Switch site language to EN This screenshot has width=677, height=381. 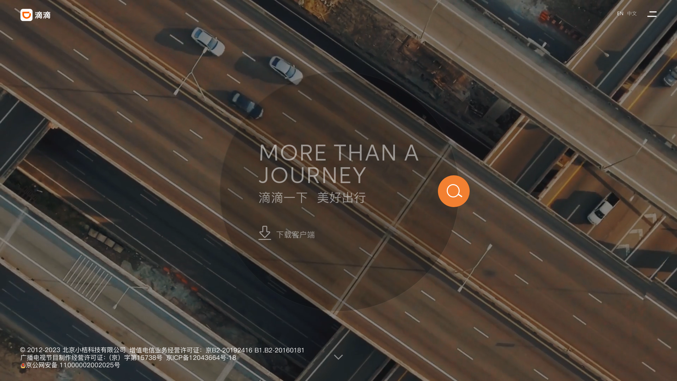point(620,13)
